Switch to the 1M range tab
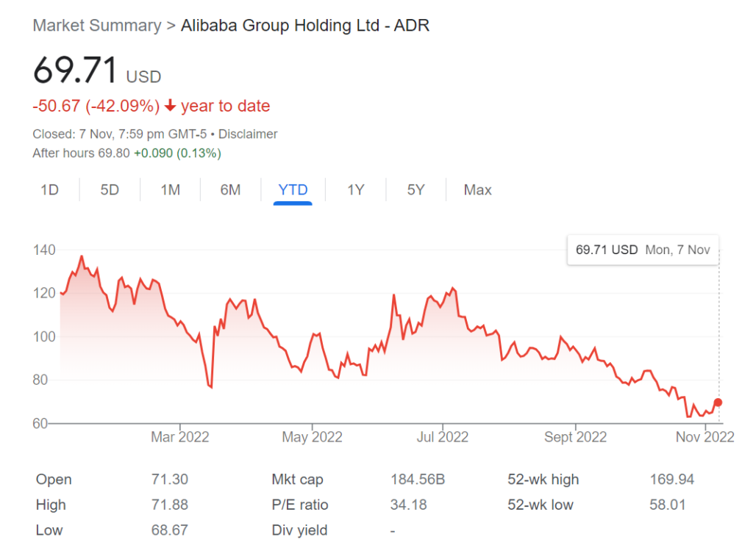 (170, 190)
